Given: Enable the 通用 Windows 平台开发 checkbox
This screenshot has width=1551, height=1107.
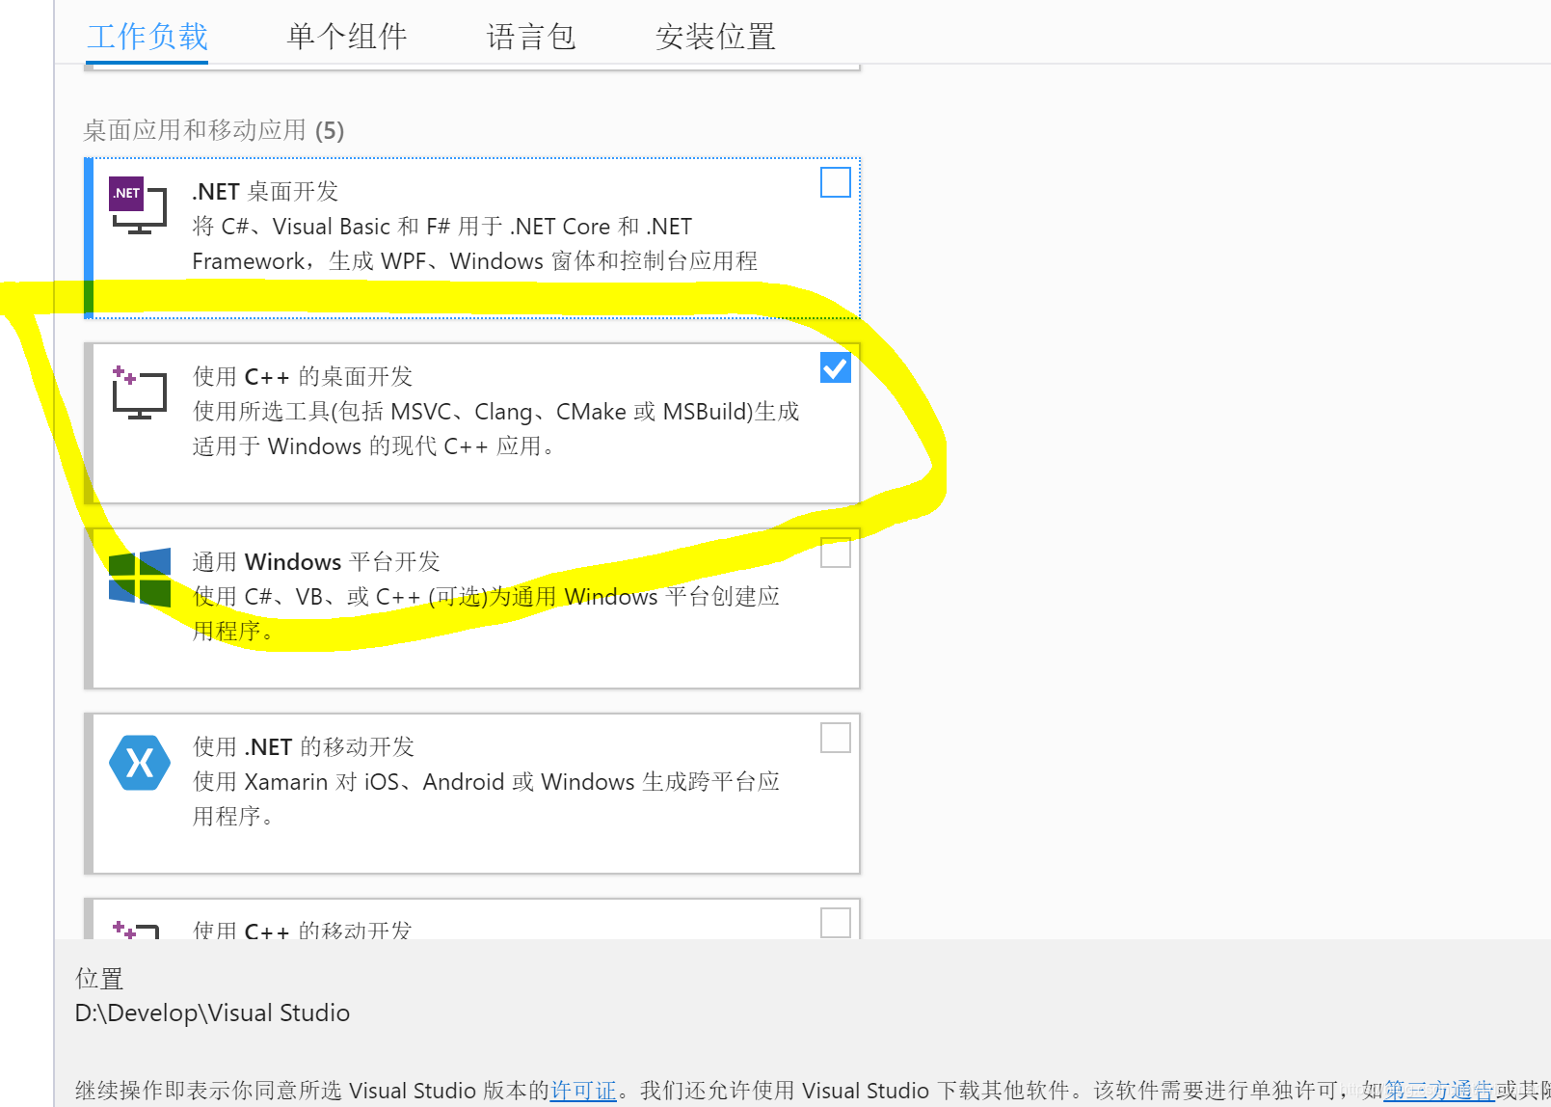Looking at the screenshot, I should [836, 553].
